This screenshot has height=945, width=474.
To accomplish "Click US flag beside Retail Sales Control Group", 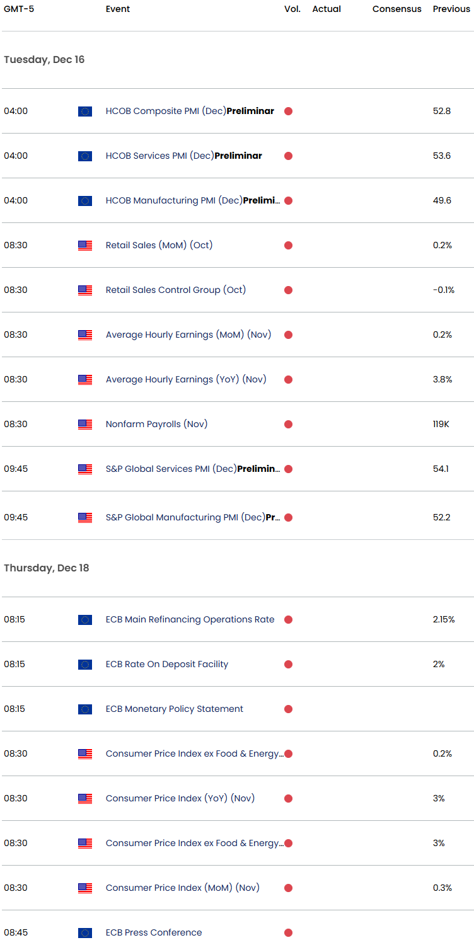I will click(x=85, y=290).
